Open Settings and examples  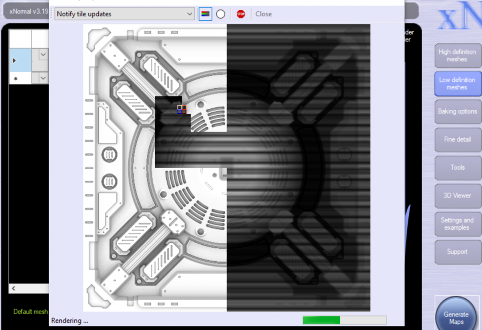coord(457,224)
